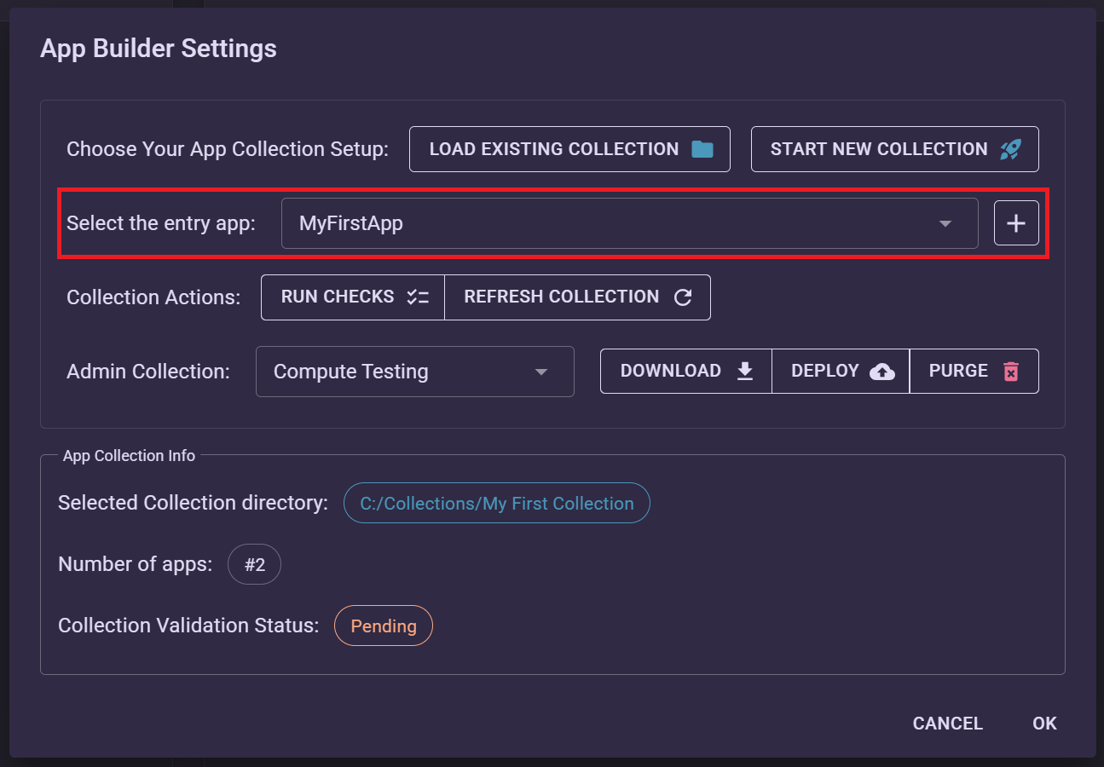The width and height of the screenshot is (1104, 767).
Task: Expand the entry app list via its chevron arrow
Action: coord(944,222)
